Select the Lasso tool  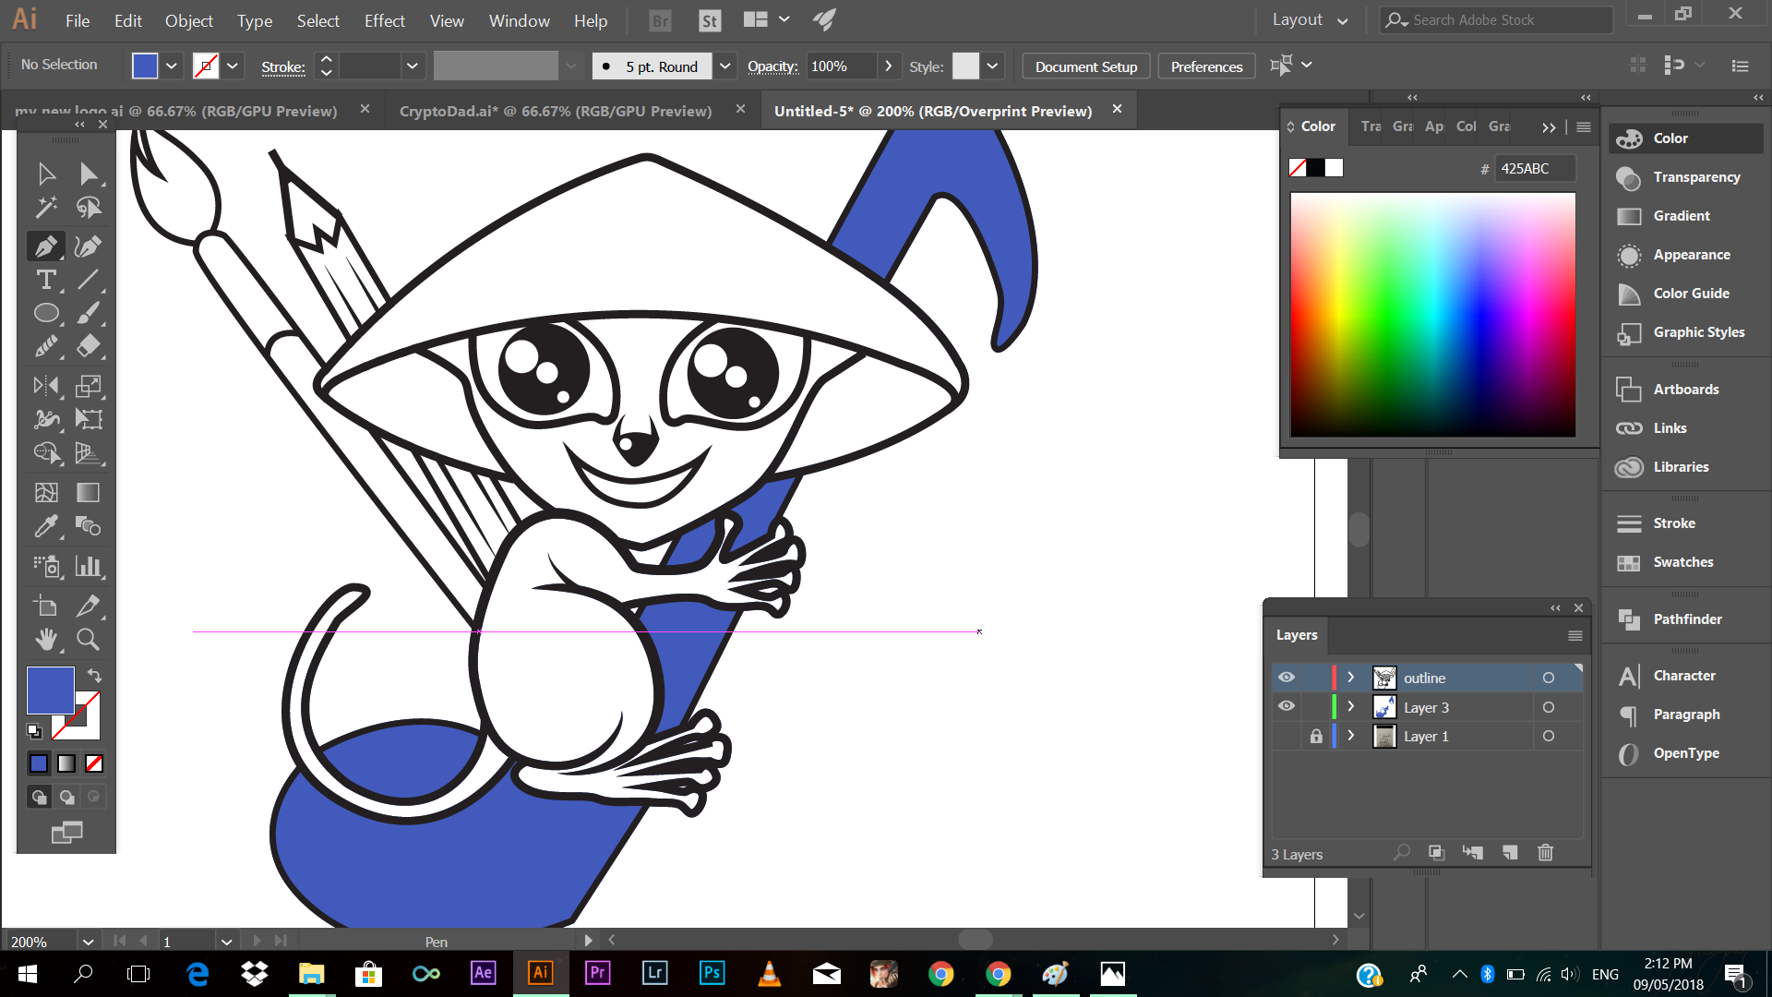(x=89, y=208)
